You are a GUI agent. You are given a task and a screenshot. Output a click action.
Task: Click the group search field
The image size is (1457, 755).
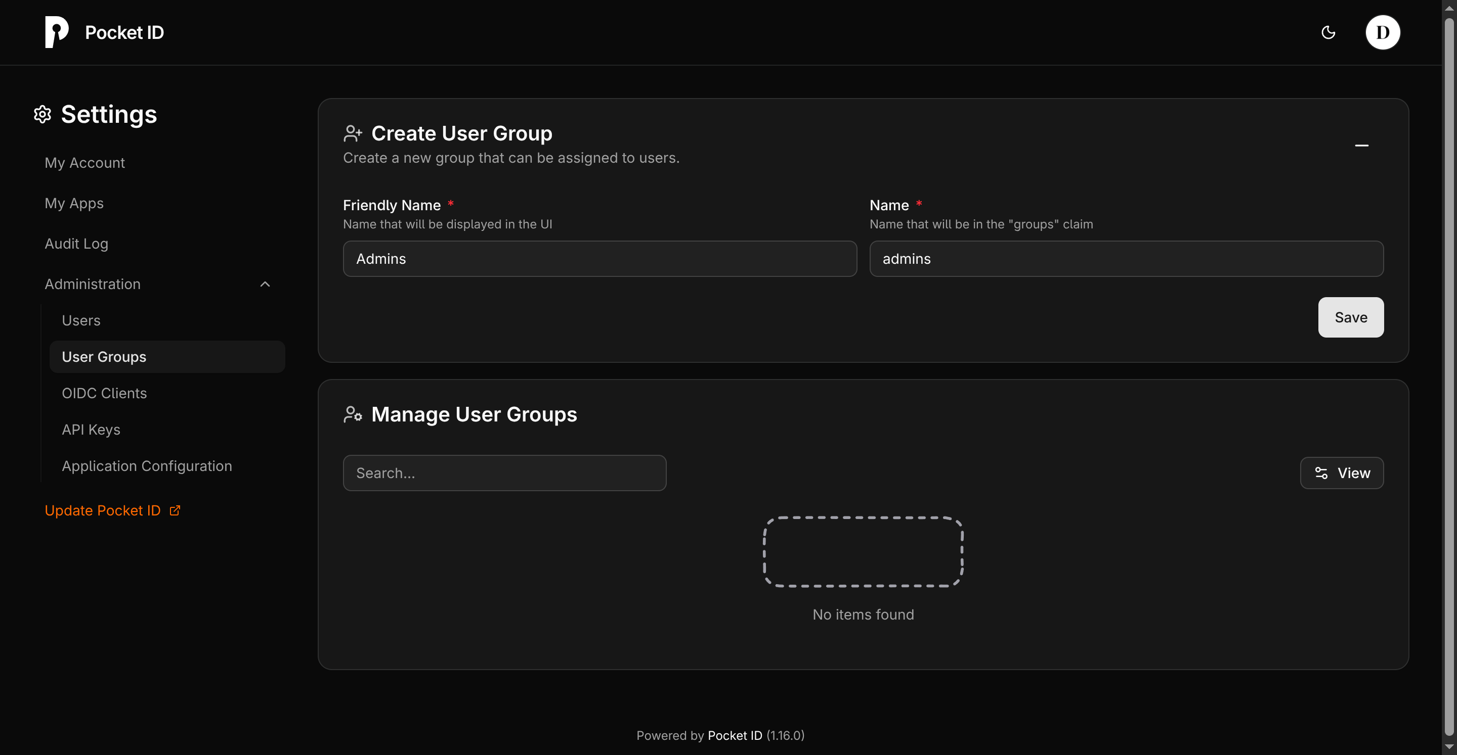click(x=504, y=473)
